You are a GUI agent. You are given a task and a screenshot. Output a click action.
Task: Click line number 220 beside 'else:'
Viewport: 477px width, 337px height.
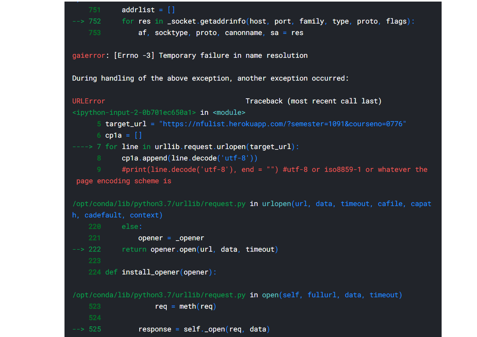95,227
